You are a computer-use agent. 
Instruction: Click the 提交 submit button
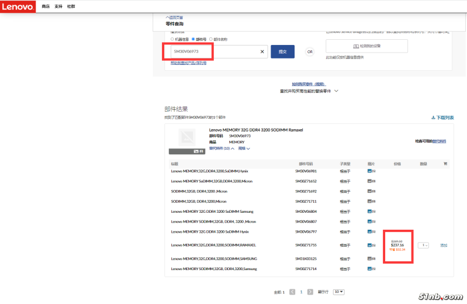point(283,51)
